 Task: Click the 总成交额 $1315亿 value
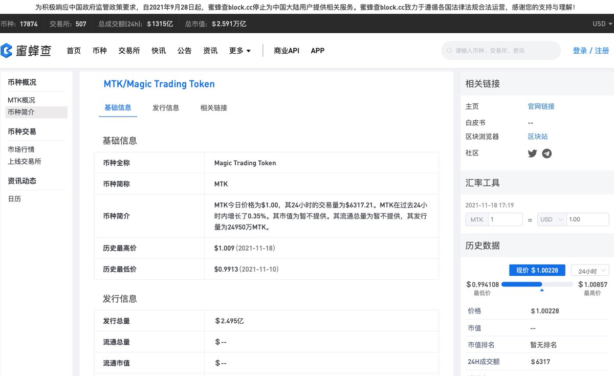161,24
